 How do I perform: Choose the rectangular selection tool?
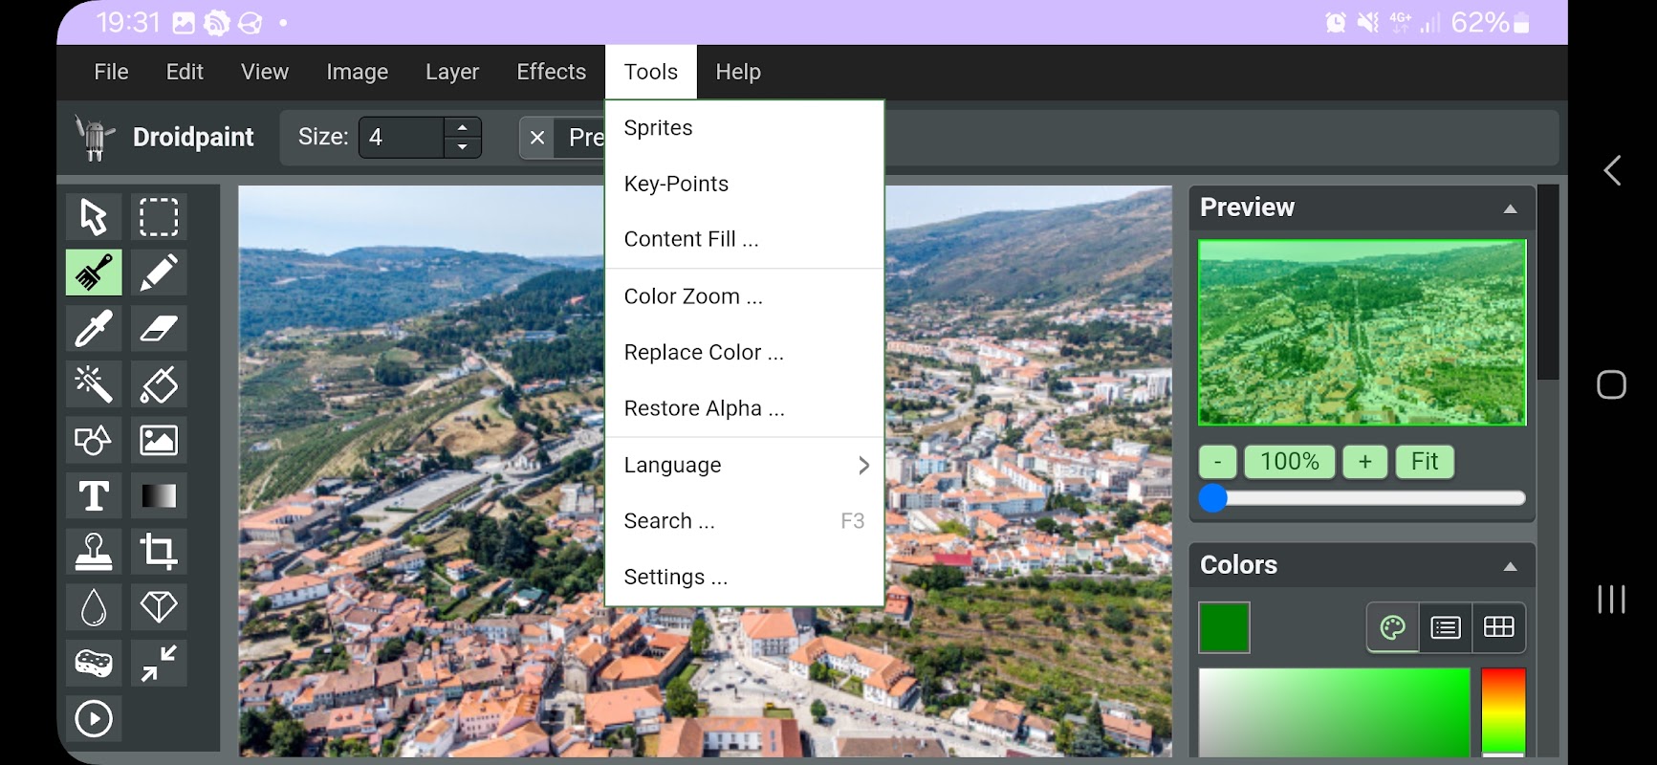[159, 217]
